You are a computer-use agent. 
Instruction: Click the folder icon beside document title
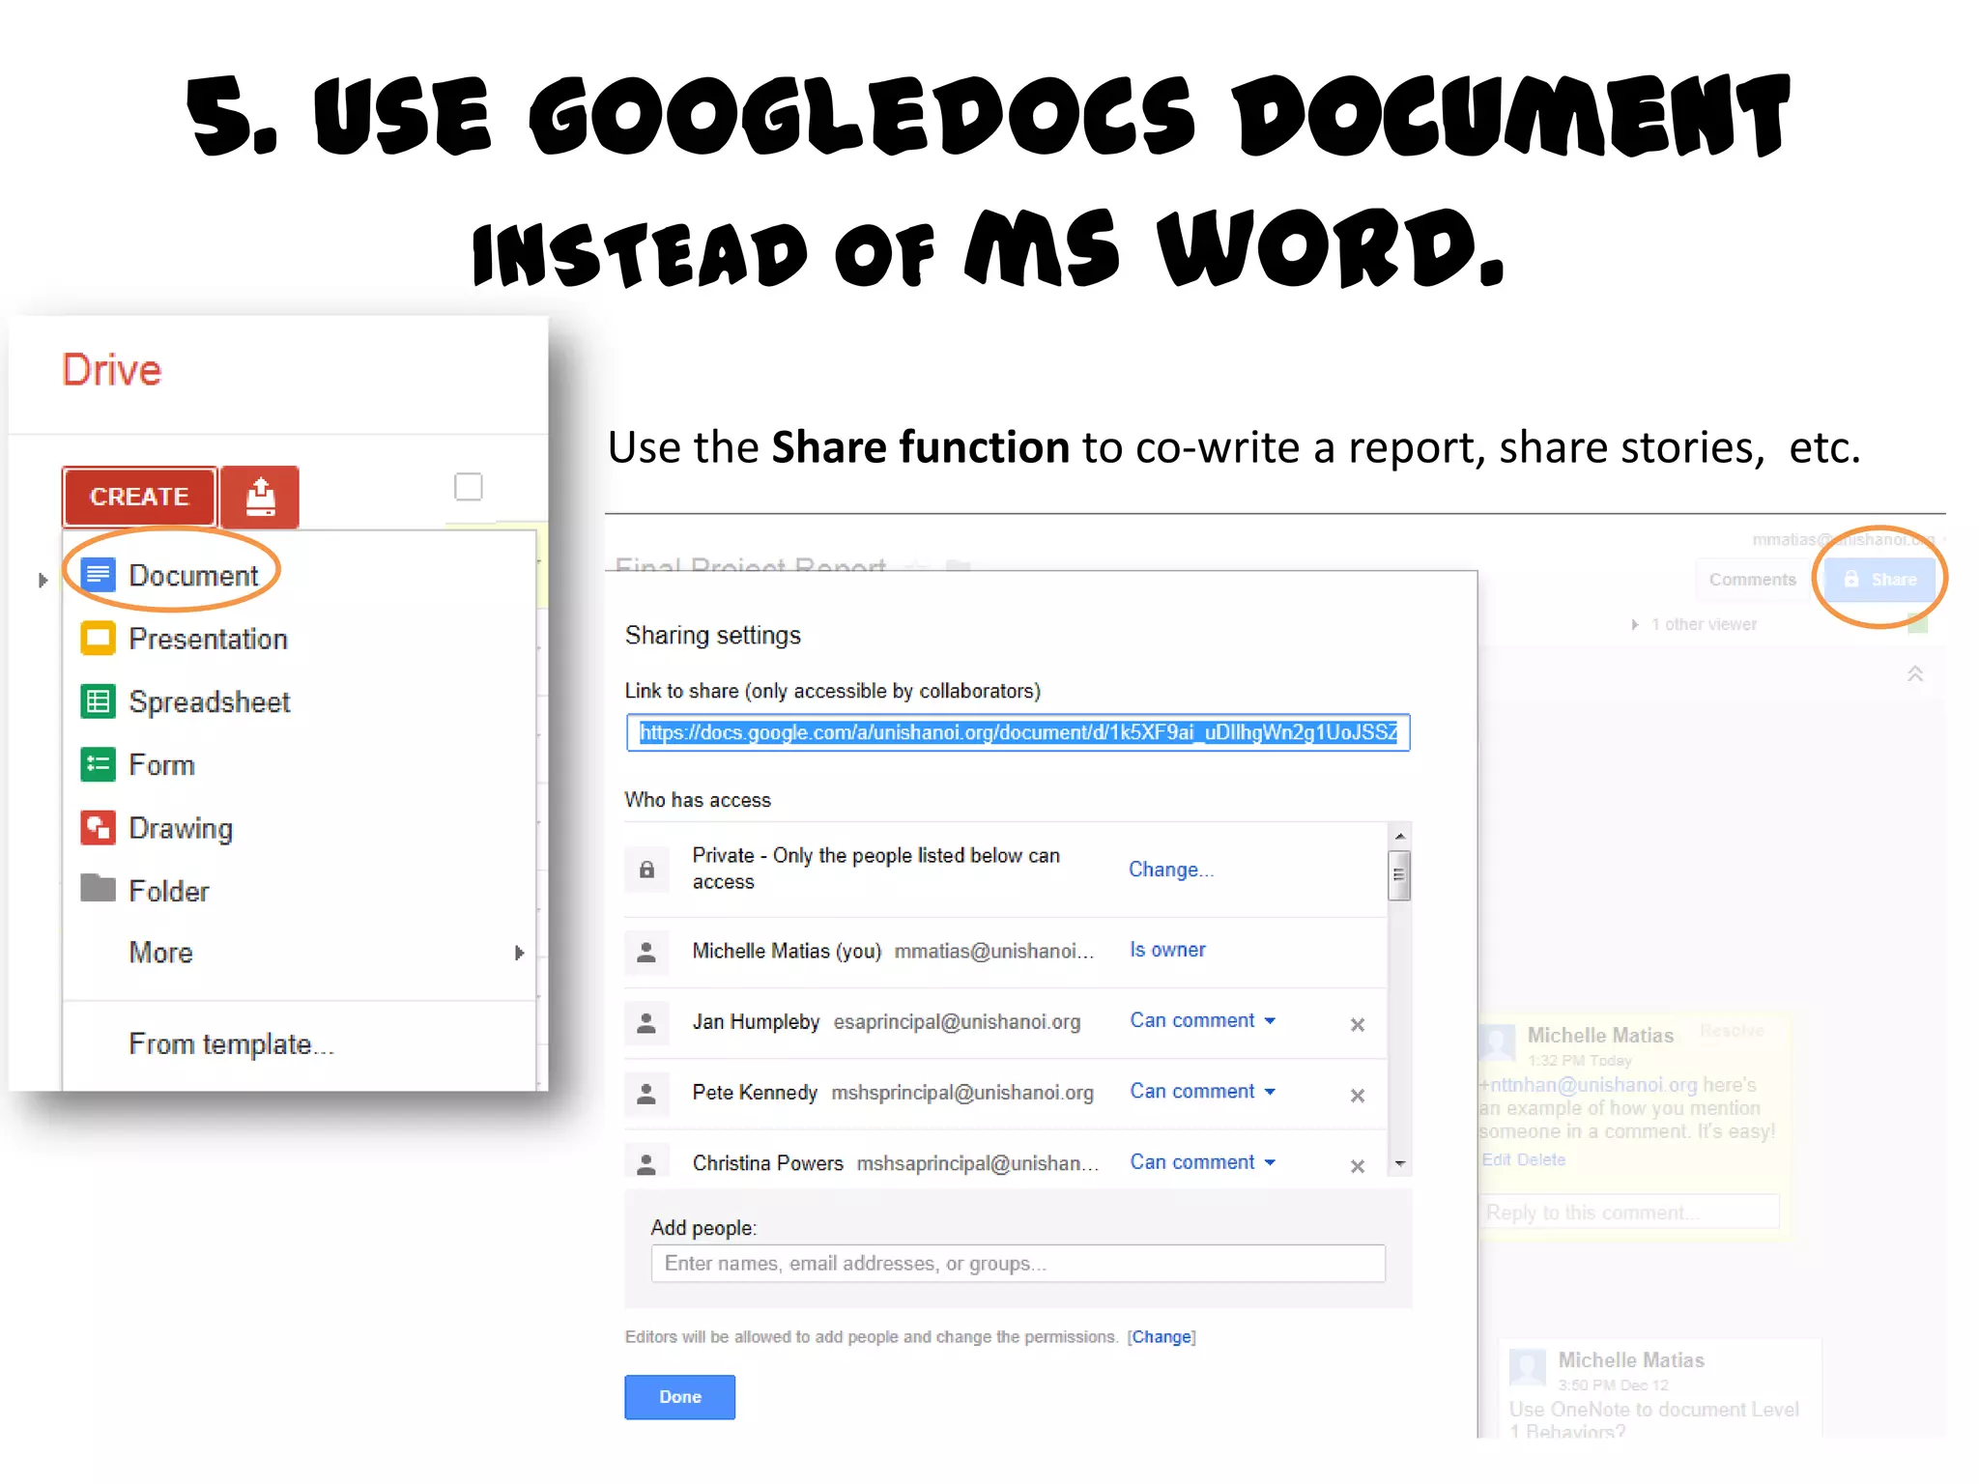click(959, 565)
